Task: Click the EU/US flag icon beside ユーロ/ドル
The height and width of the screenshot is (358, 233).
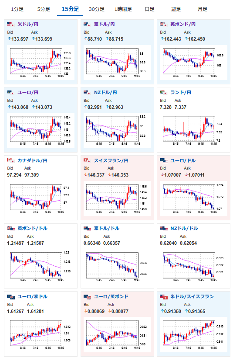Action: point(163,160)
